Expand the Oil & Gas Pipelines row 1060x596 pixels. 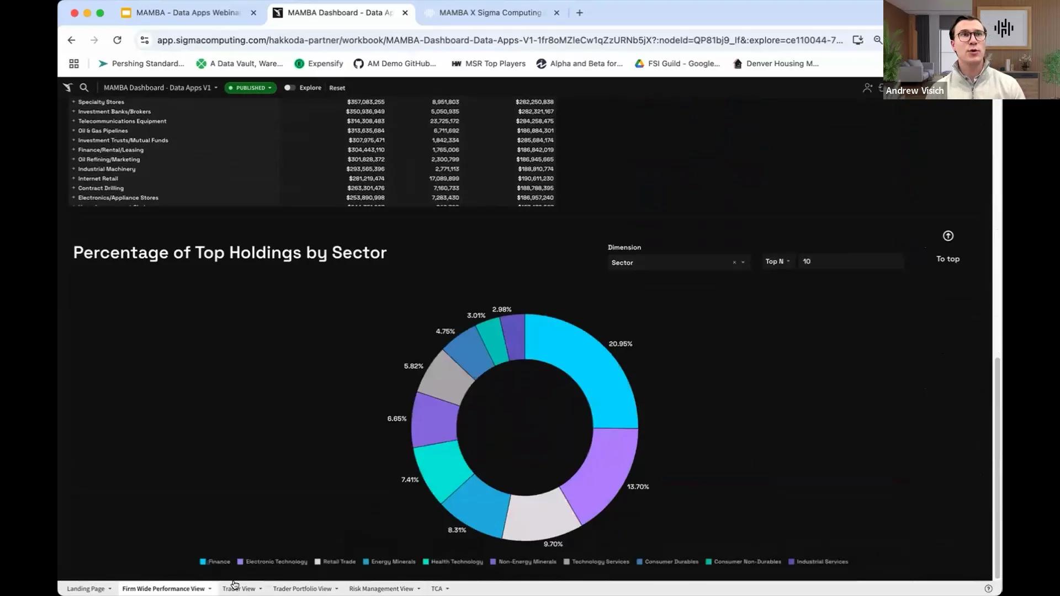pos(73,130)
